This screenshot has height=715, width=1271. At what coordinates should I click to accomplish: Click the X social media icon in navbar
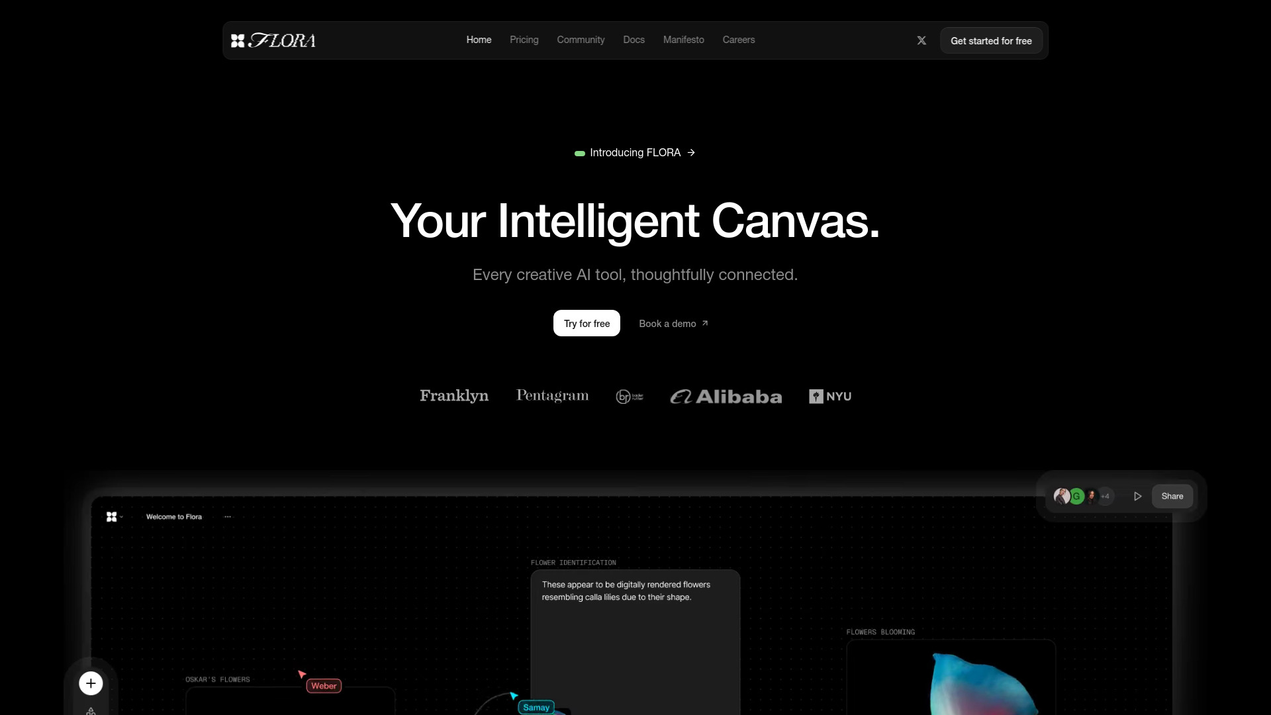922,40
